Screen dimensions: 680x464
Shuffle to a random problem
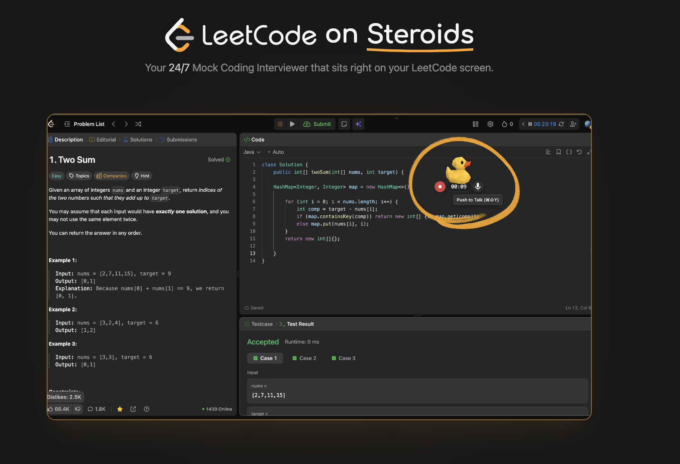[138, 124]
